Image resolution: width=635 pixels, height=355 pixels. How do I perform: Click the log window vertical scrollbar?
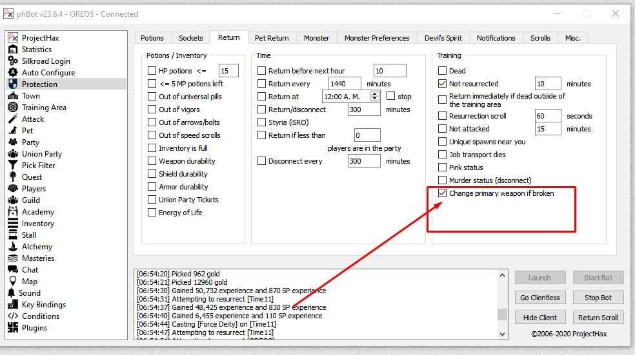tap(501, 304)
